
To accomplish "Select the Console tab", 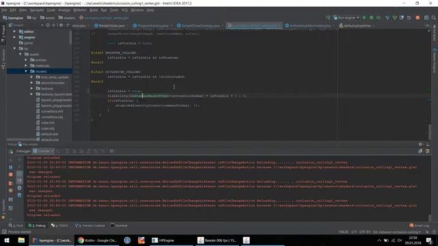I will tap(43, 151).
